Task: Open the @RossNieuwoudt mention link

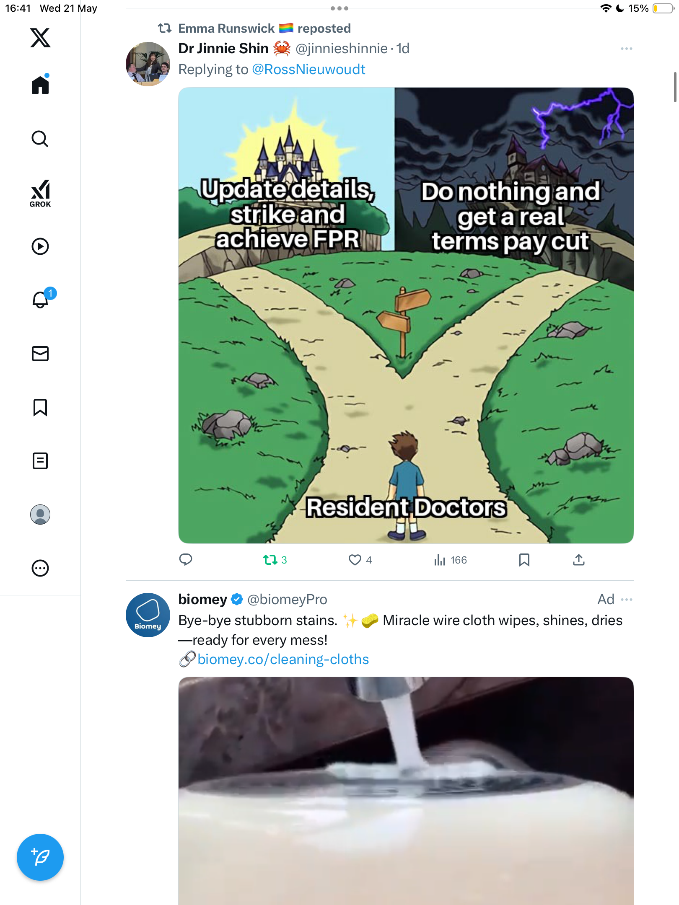Action: coord(308,69)
